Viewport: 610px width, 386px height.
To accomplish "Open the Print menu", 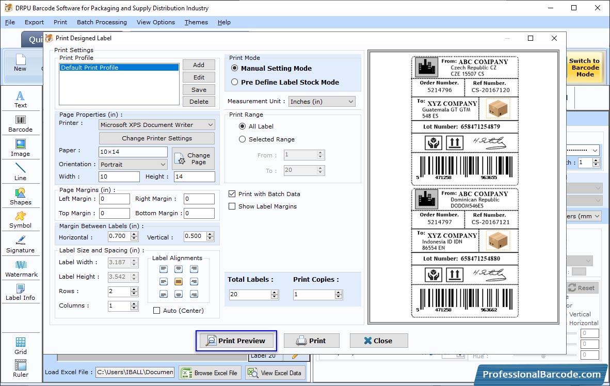I will click(x=60, y=22).
